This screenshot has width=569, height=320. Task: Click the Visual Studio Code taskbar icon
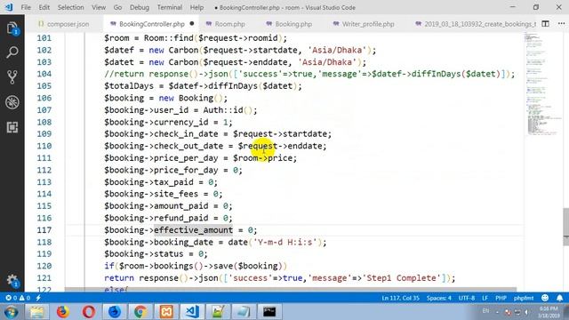(x=192, y=312)
